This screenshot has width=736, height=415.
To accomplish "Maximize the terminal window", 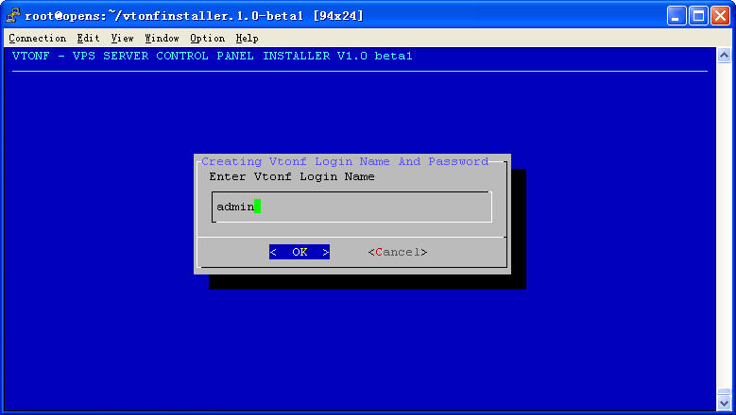I will [x=698, y=15].
